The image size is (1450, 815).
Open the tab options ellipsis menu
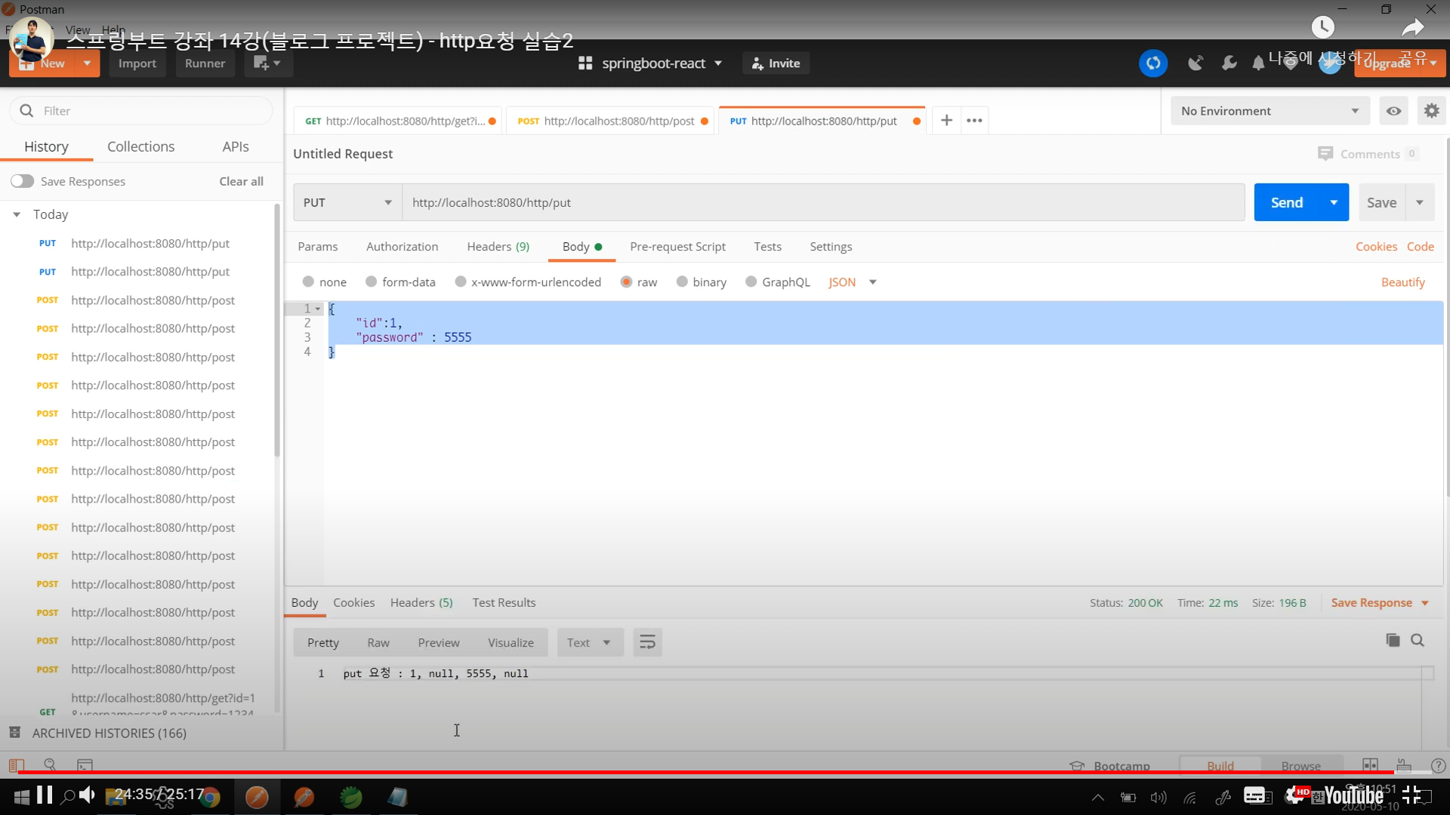974,121
